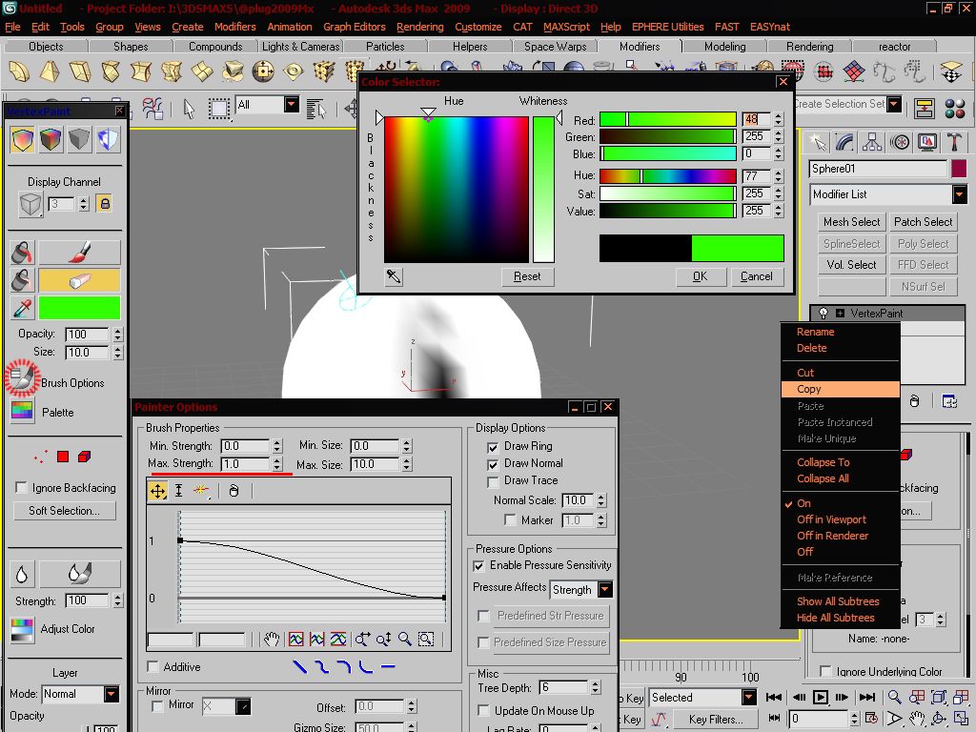Go to animation start button
976x732 pixels.
tap(774, 697)
